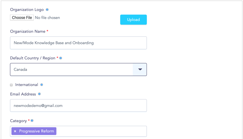The image size is (243, 139).
Task: Select the Progressive Reform category tag
Action: [37, 131]
